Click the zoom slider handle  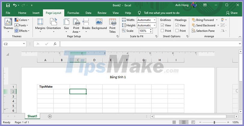214,122
